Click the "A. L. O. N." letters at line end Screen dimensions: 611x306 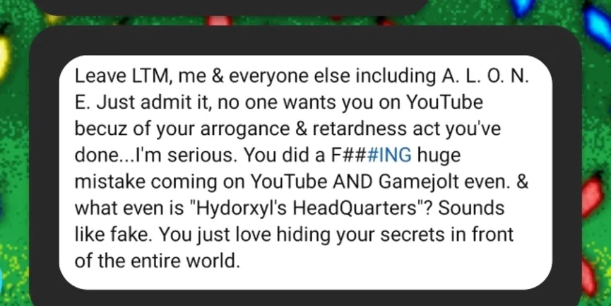click(485, 77)
